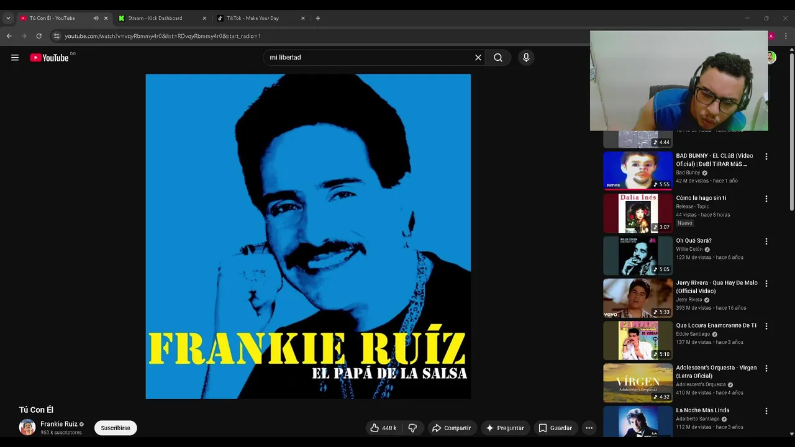Click channel name 'Adalberto Santiago'
Image resolution: width=795 pixels, height=447 pixels.
(697, 419)
